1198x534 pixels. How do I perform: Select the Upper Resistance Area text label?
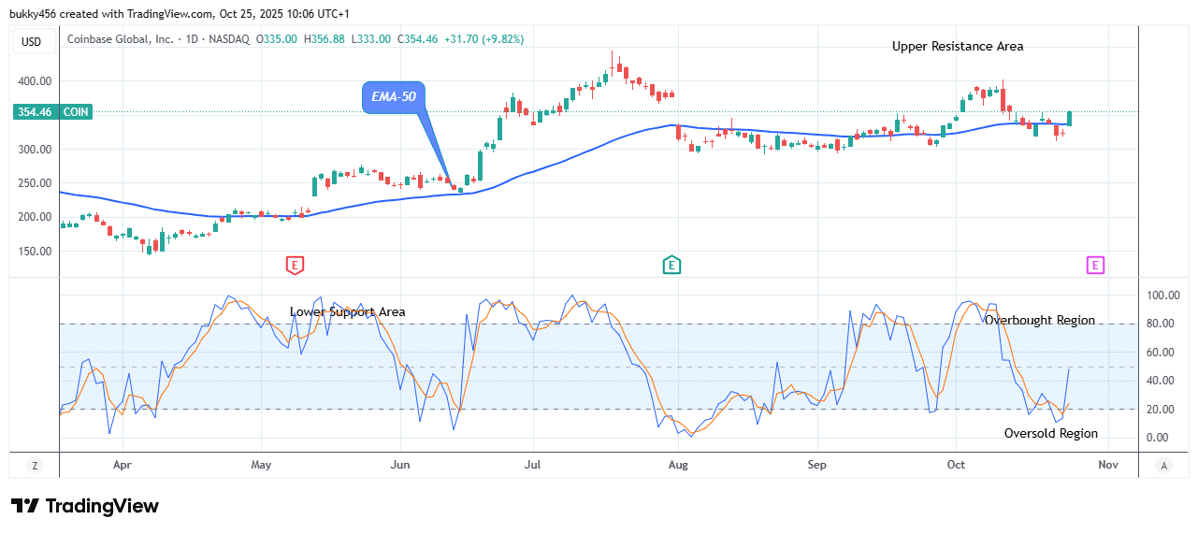pos(957,46)
